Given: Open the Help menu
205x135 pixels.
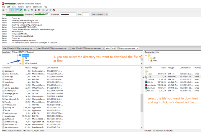Looking at the screenshot, I should pyautogui.click(x=45, y=7).
